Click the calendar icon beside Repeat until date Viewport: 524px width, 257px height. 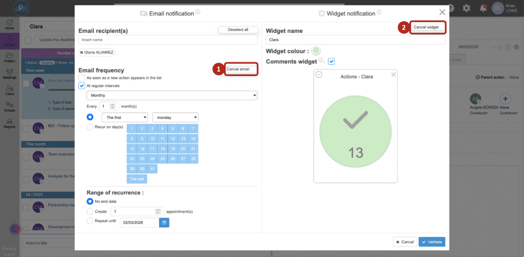point(164,222)
